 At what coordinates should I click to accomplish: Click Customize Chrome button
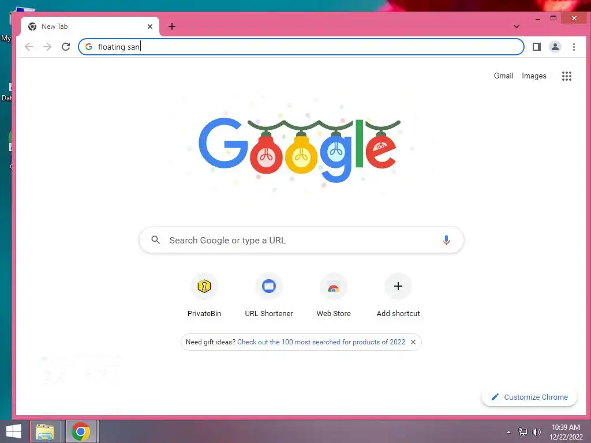(529, 397)
